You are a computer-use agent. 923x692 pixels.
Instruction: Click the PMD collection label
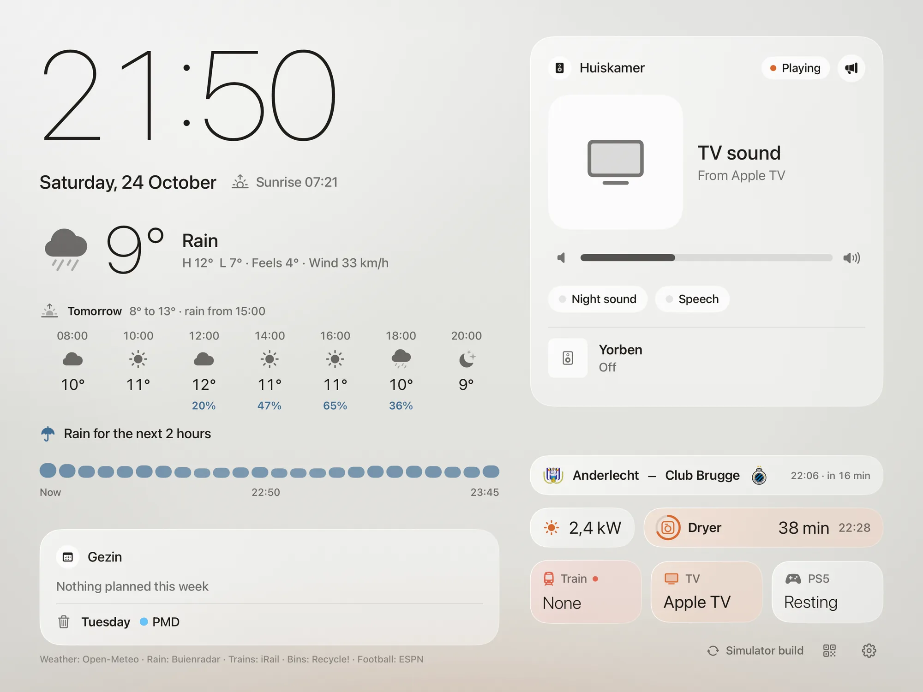point(166,622)
